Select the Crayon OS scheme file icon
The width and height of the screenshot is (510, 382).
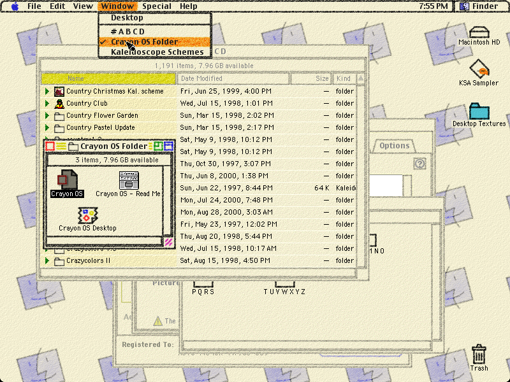pyautogui.click(x=67, y=179)
